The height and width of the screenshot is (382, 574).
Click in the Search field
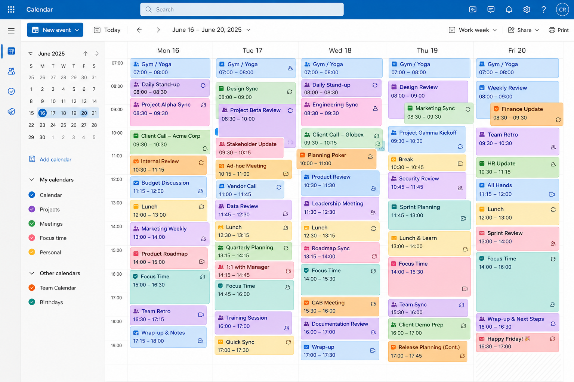(x=242, y=10)
